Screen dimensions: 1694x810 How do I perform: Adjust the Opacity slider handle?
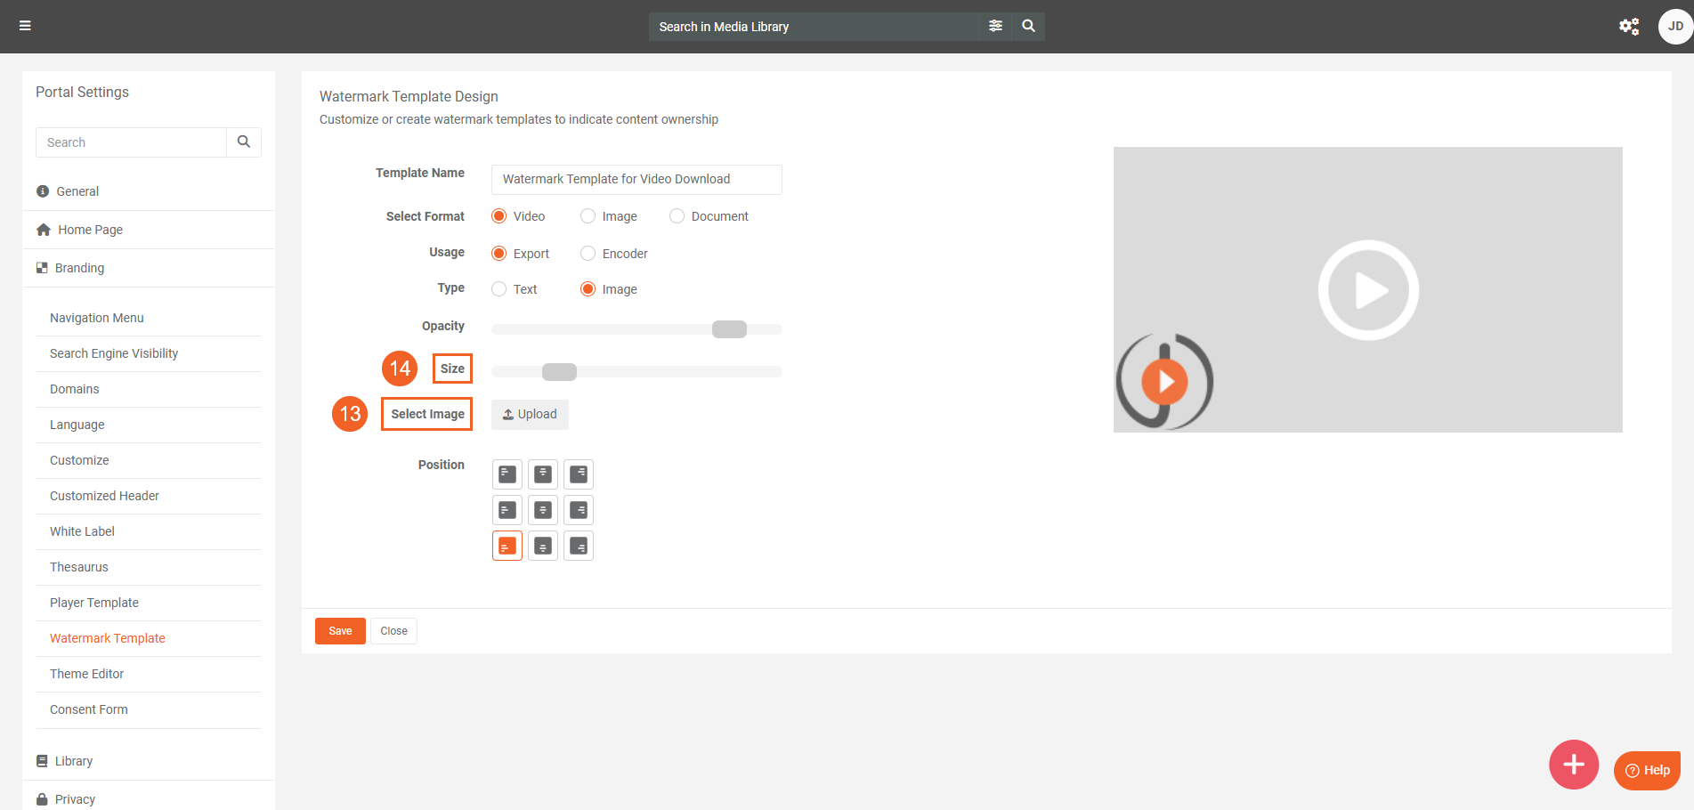pos(729,328)
